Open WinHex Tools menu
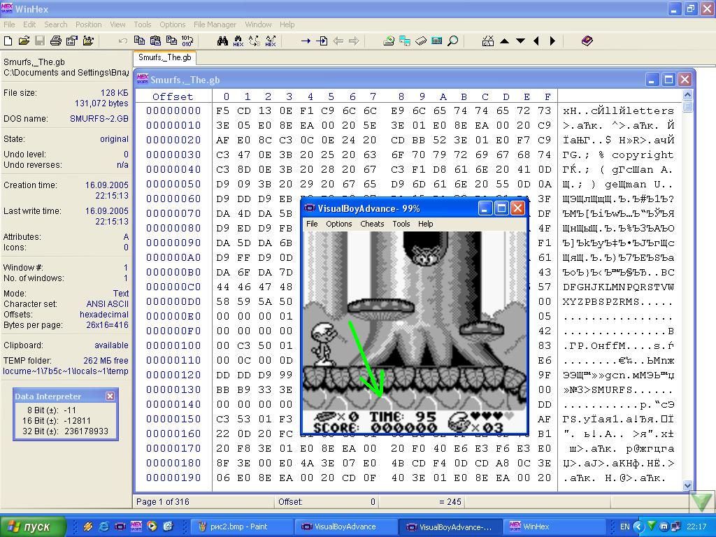 tap(143, 24)
